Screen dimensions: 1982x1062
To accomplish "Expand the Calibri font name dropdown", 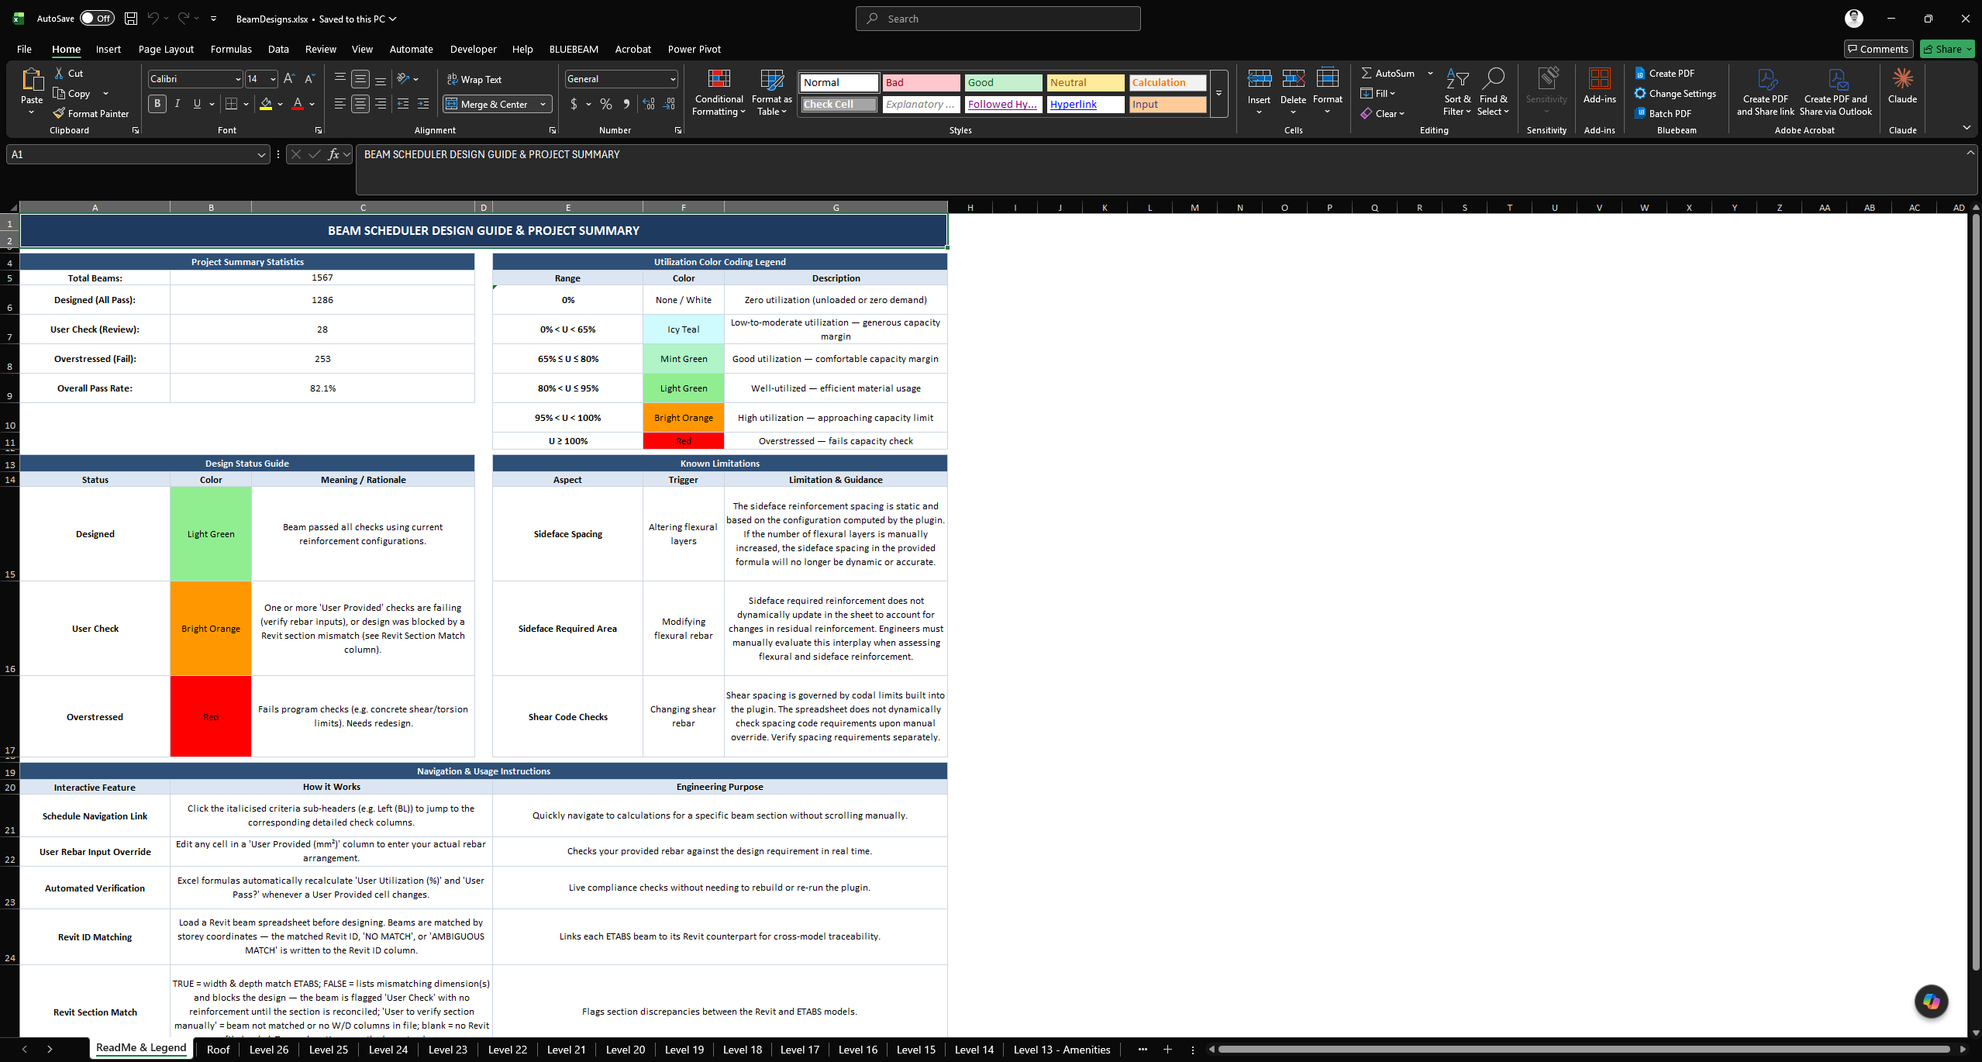I will (238, 79).
